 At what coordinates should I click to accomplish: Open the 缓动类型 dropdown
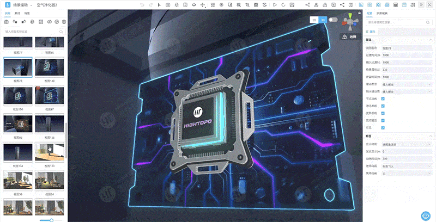[x=407, y=84]
